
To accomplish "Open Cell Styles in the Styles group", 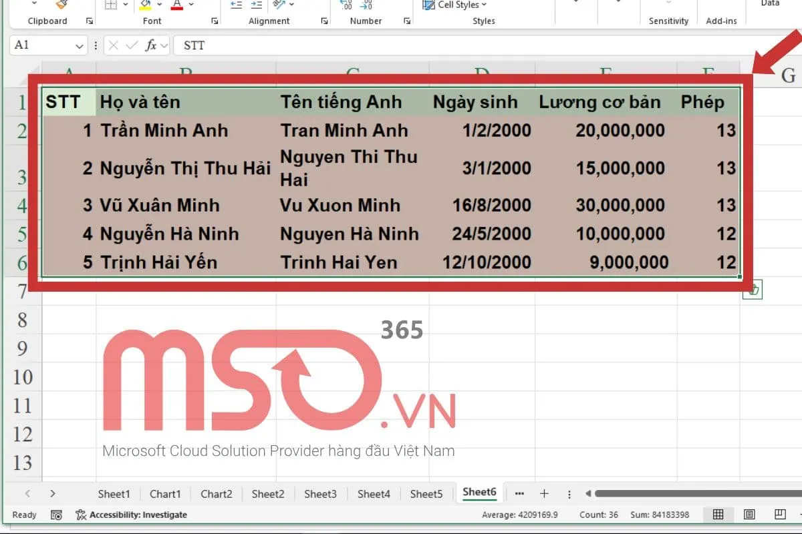I will pos(456,5).
